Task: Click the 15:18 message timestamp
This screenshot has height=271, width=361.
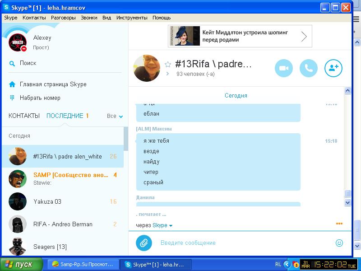Action: 331,141
